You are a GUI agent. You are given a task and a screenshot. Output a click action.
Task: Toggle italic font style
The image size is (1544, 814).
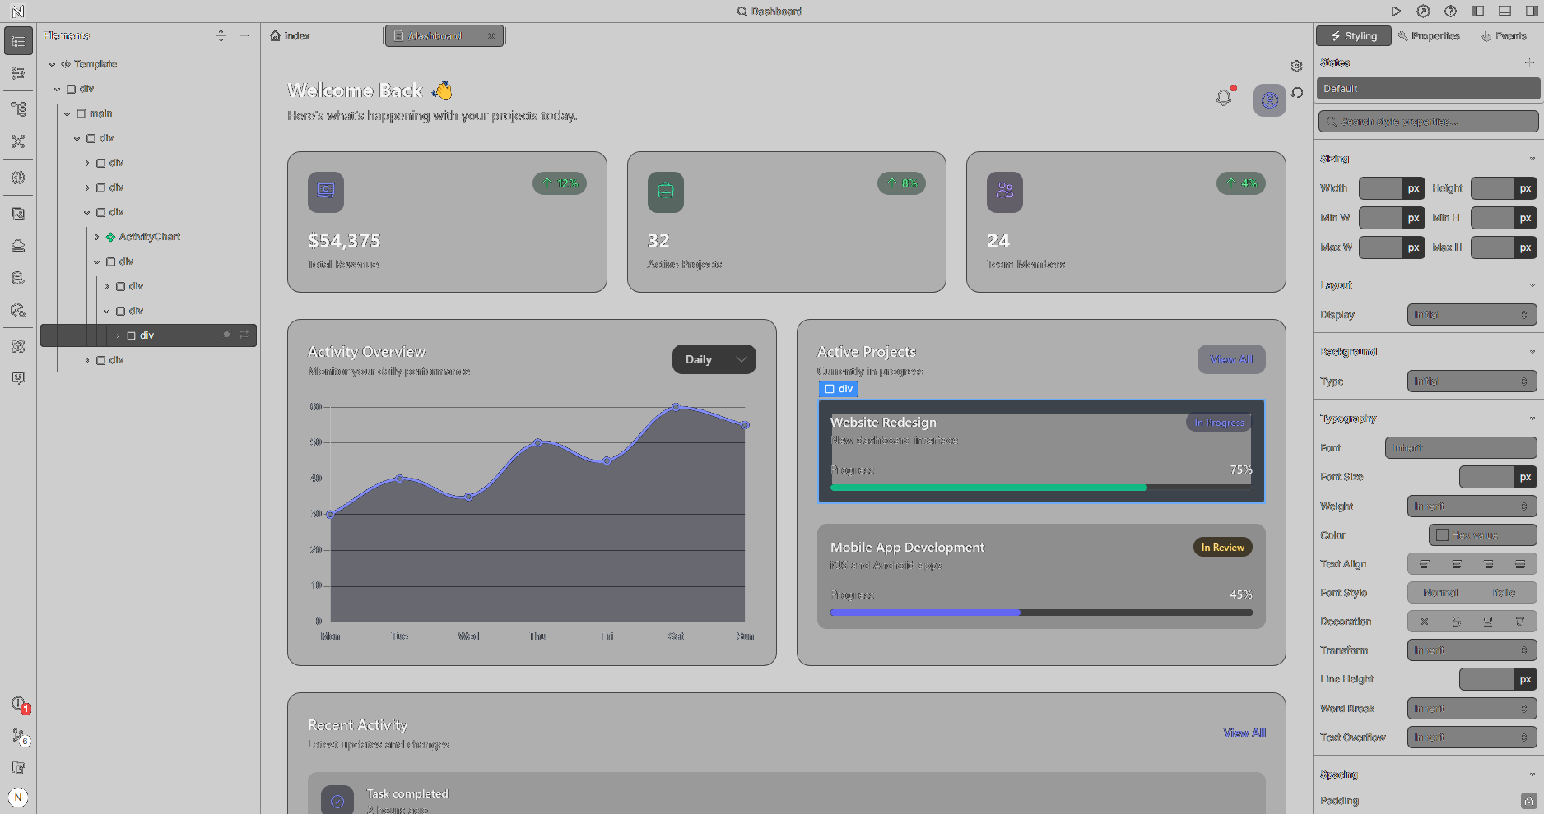point(1503,592)
